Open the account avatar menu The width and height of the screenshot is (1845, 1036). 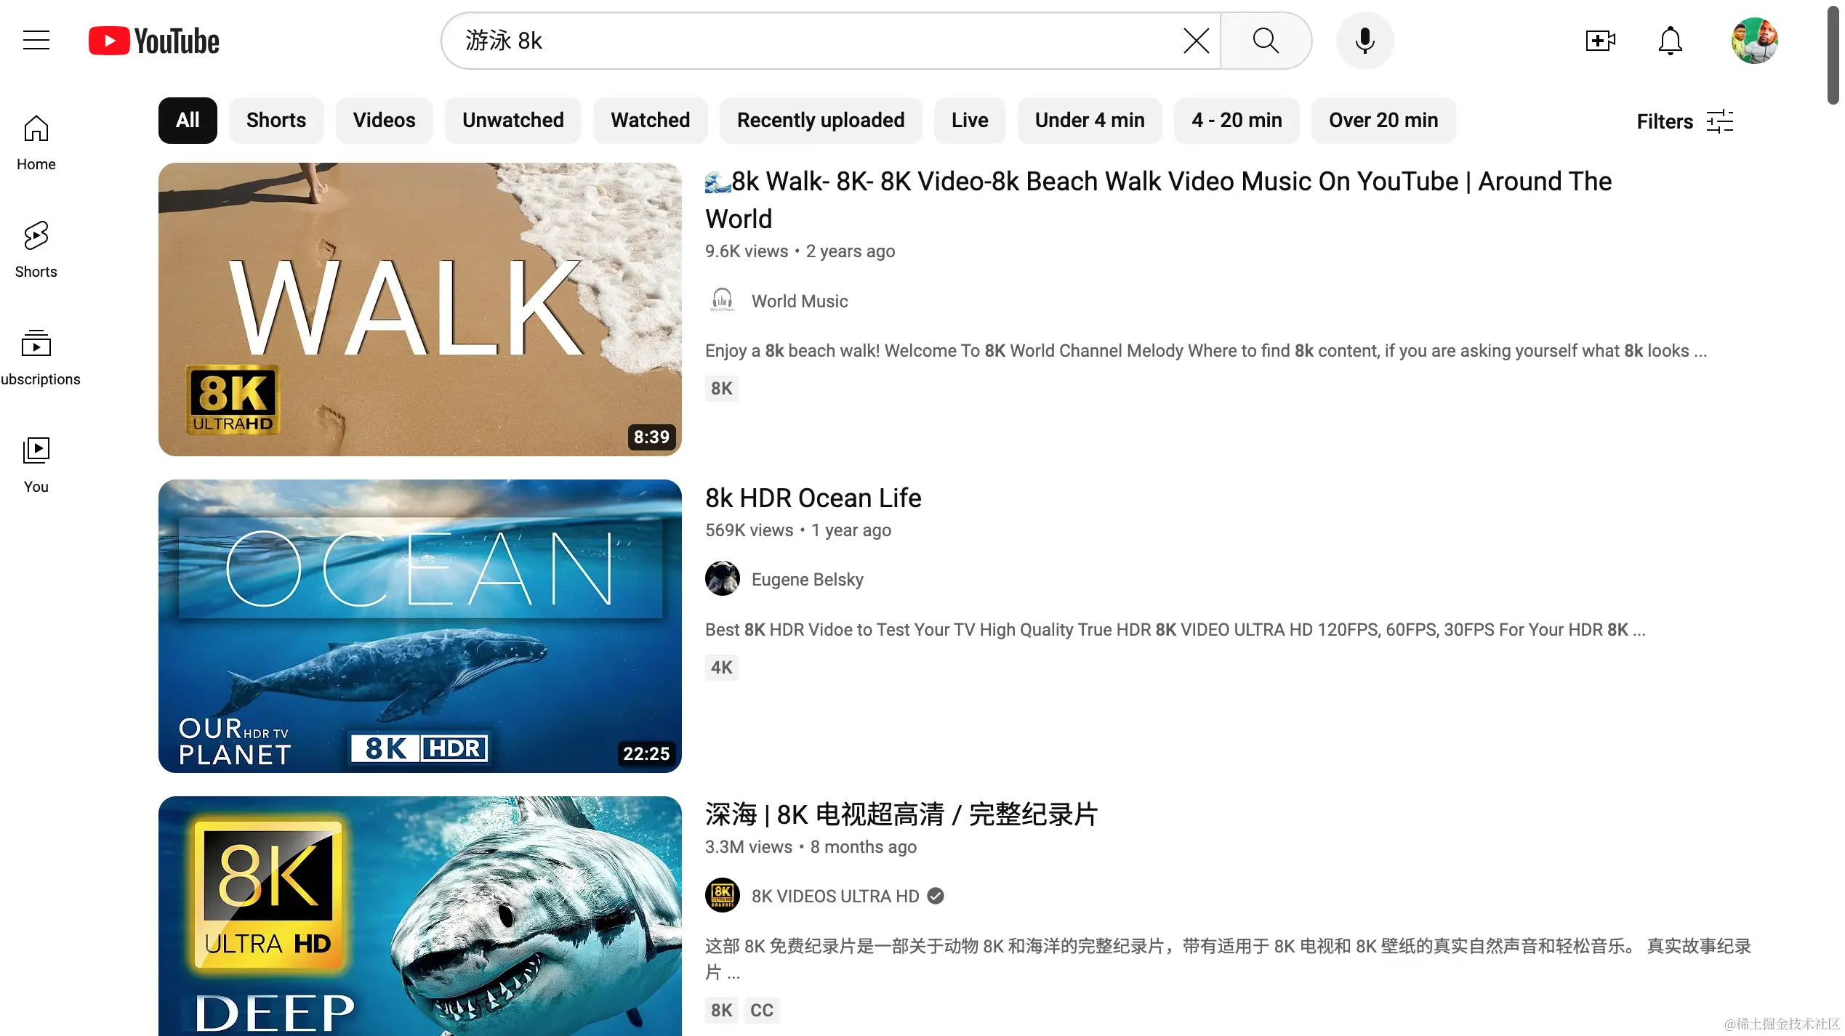coord(1754,41)
